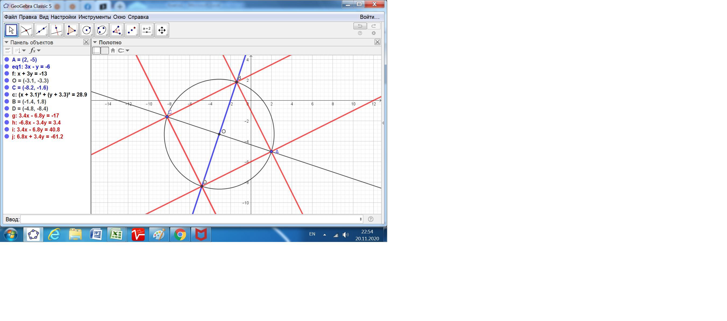Click the Undo arrow button

pyautogui.click(x=360, y=26)
